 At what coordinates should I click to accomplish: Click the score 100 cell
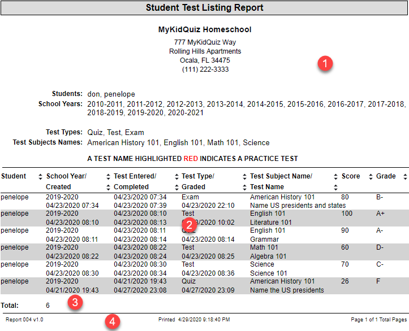[x=347, y=214]
